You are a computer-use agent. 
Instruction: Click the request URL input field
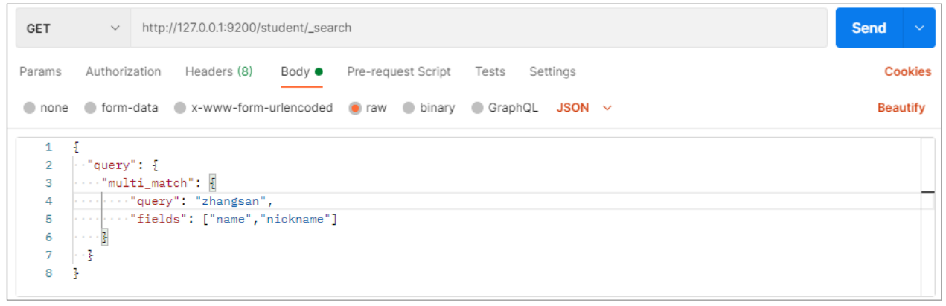(476, 28)
